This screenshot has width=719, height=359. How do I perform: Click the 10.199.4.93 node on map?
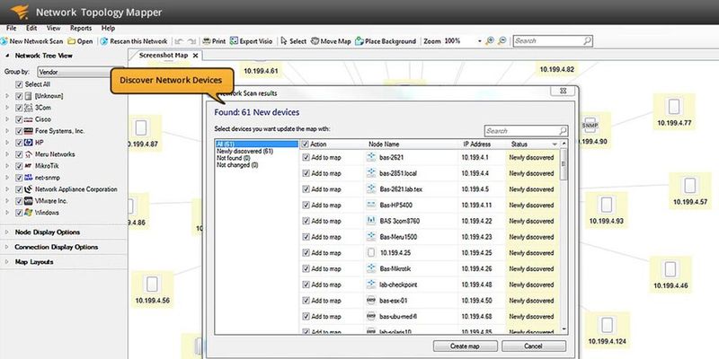[x=606, y=210]
